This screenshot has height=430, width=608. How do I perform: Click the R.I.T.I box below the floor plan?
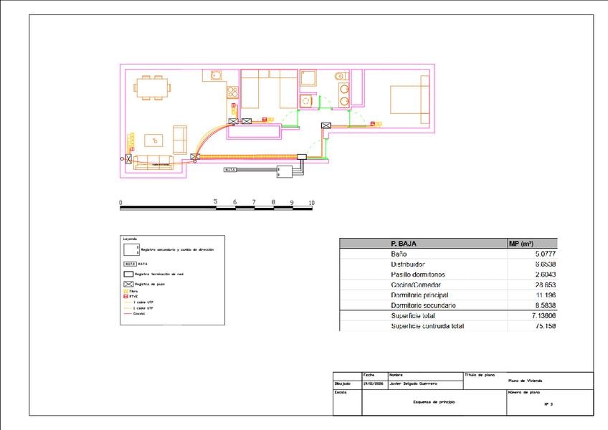coord(230,170)
